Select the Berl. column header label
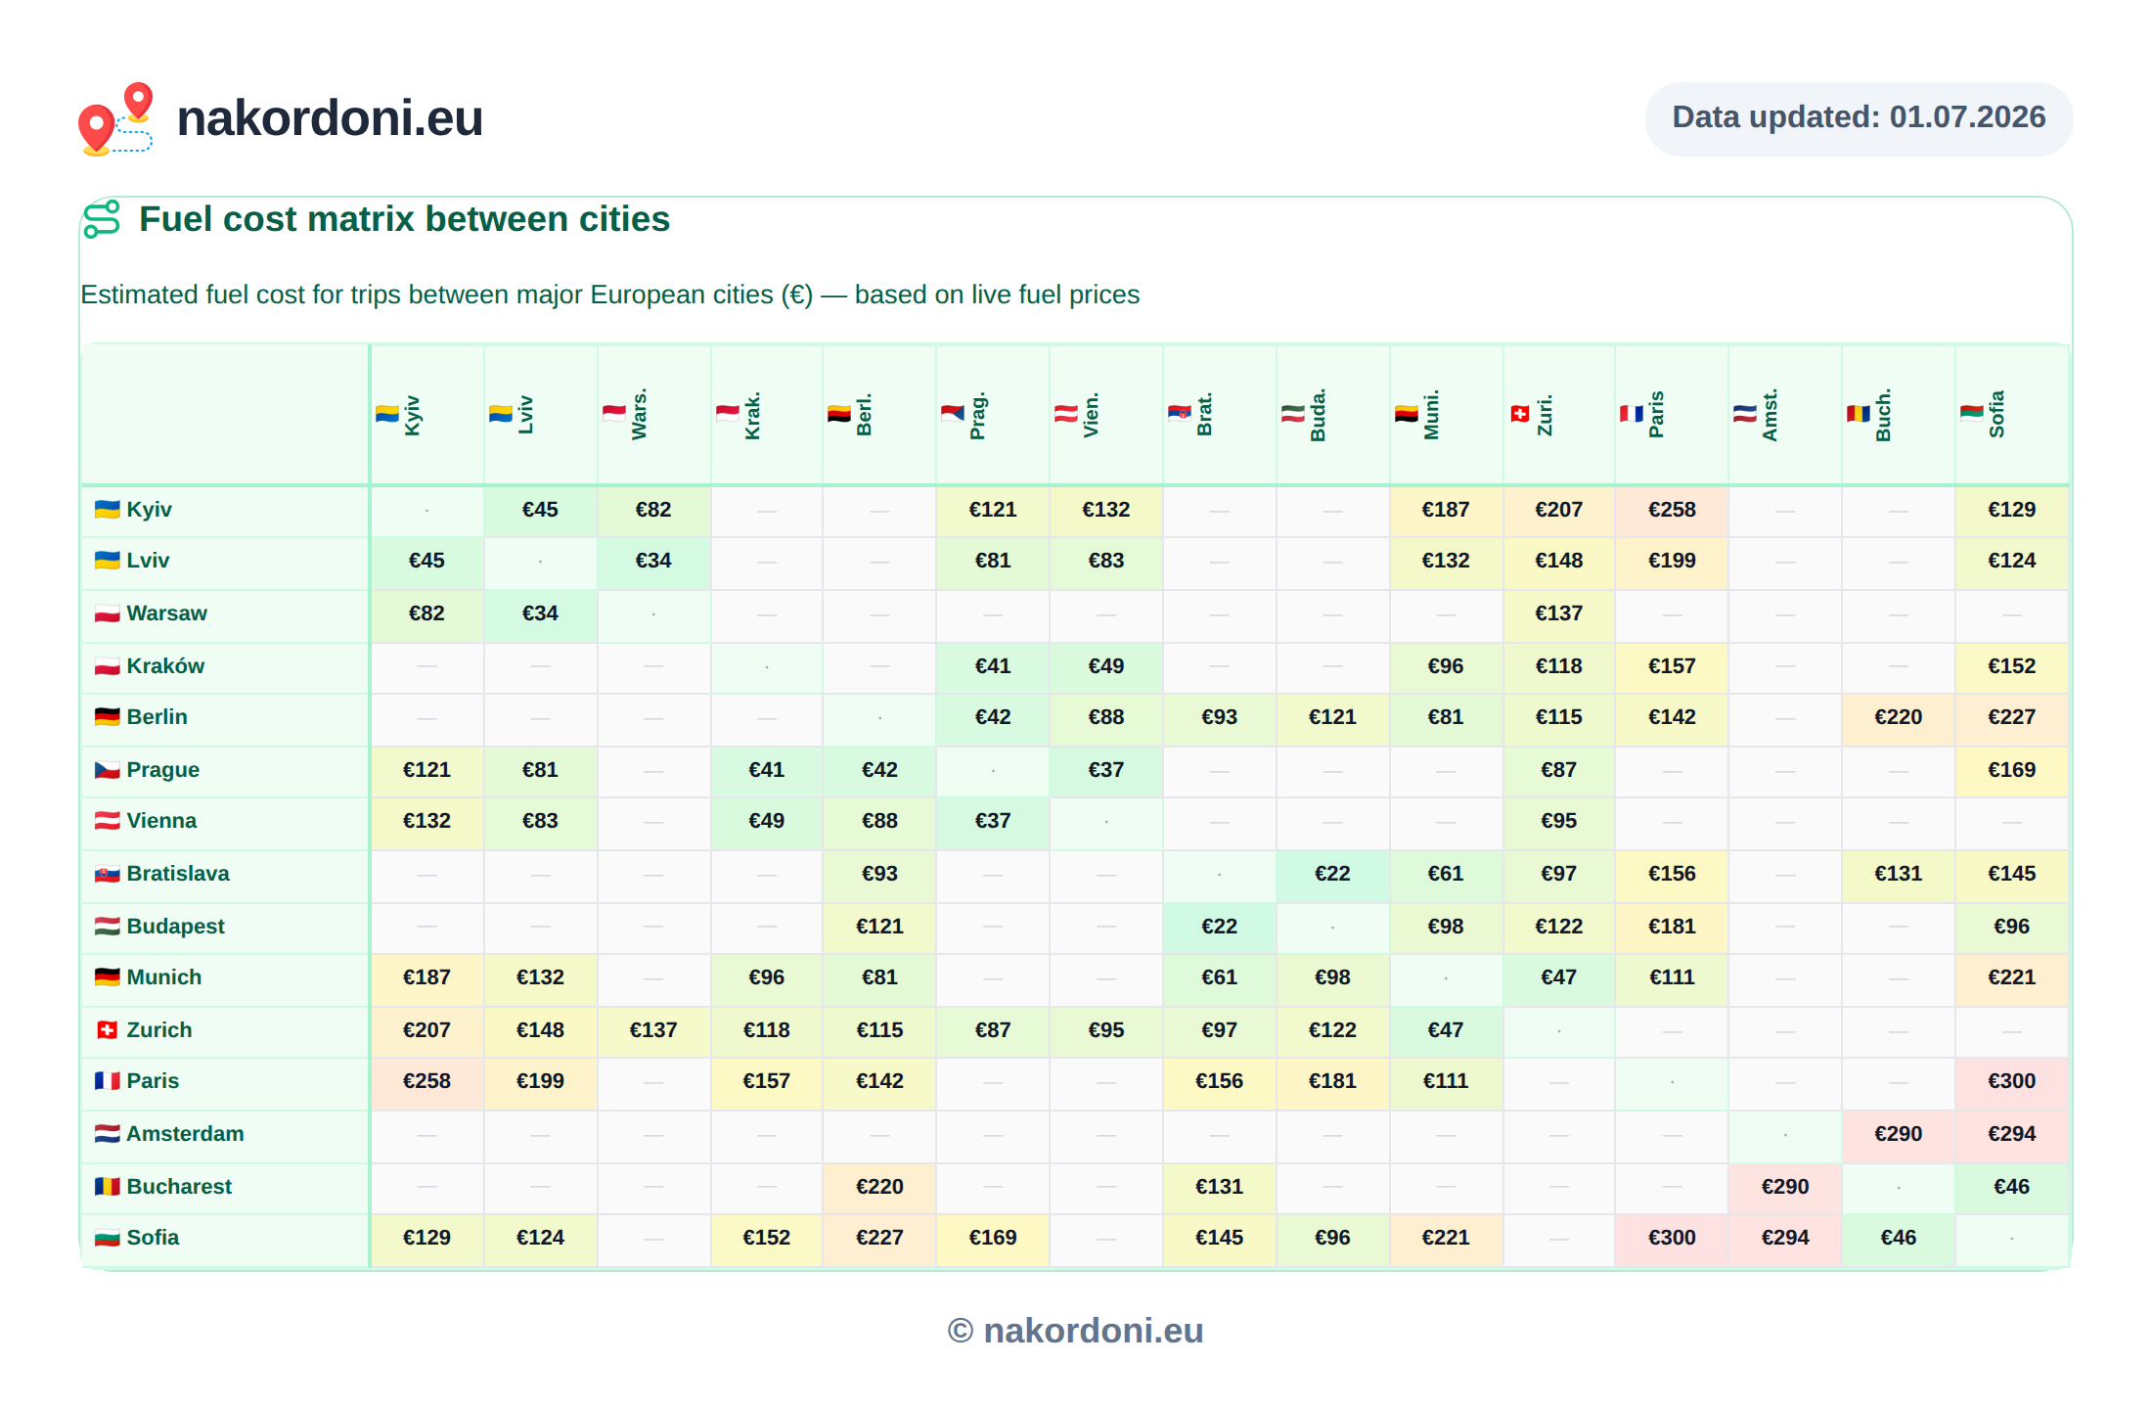The width and height of the screenshot is (2152, 1407). [x=864, y=415]
